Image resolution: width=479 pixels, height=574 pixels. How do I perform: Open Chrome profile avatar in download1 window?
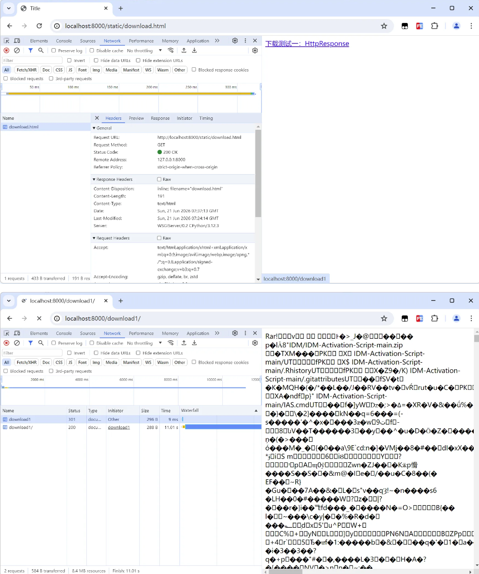(x=457, y=318)
